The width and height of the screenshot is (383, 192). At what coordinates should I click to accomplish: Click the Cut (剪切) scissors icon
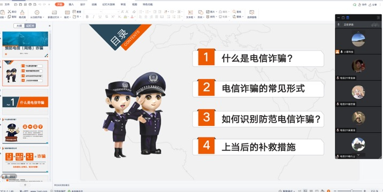[x=10, y=11]
